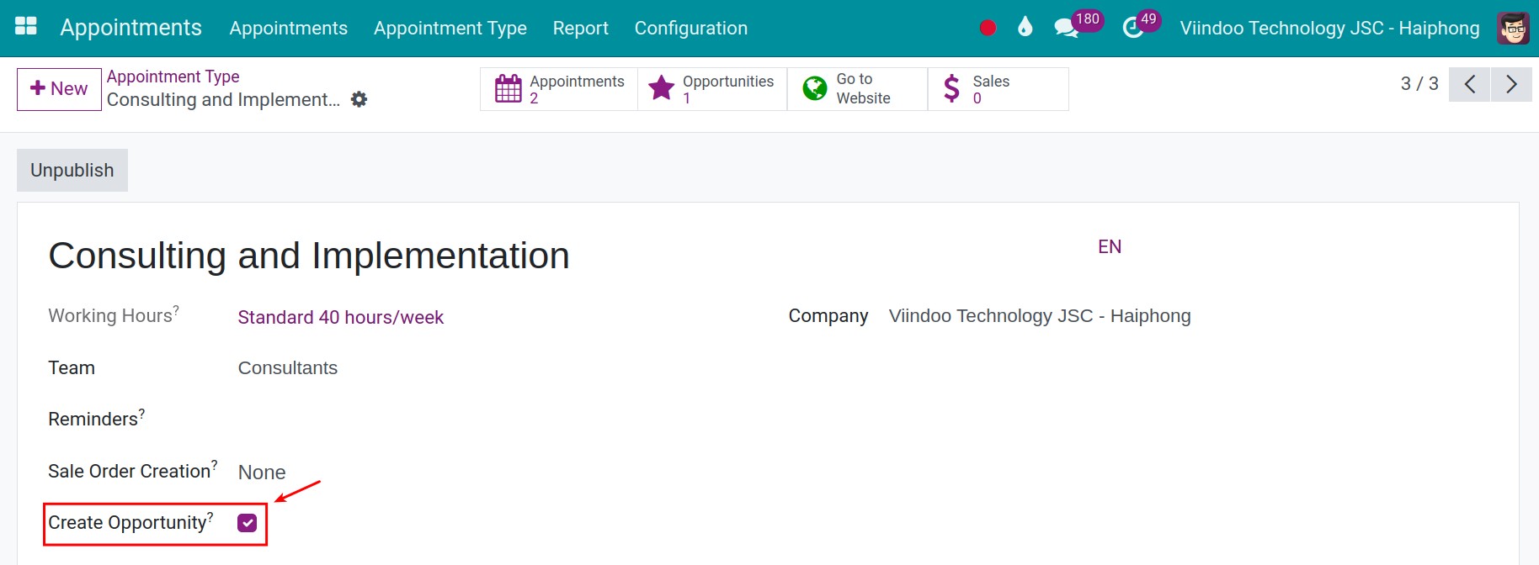Click the Consulting and Implement... breadcrumb text

pos(223,99)
